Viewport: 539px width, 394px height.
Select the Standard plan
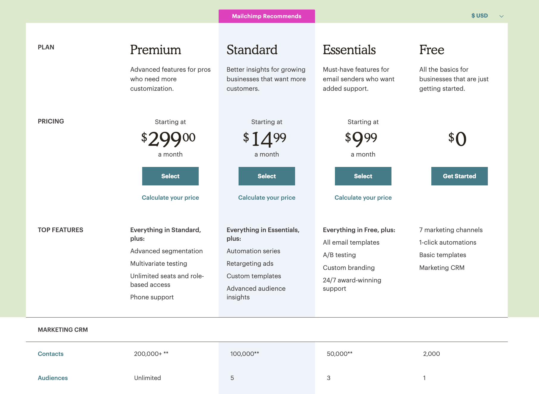point(267,176)
